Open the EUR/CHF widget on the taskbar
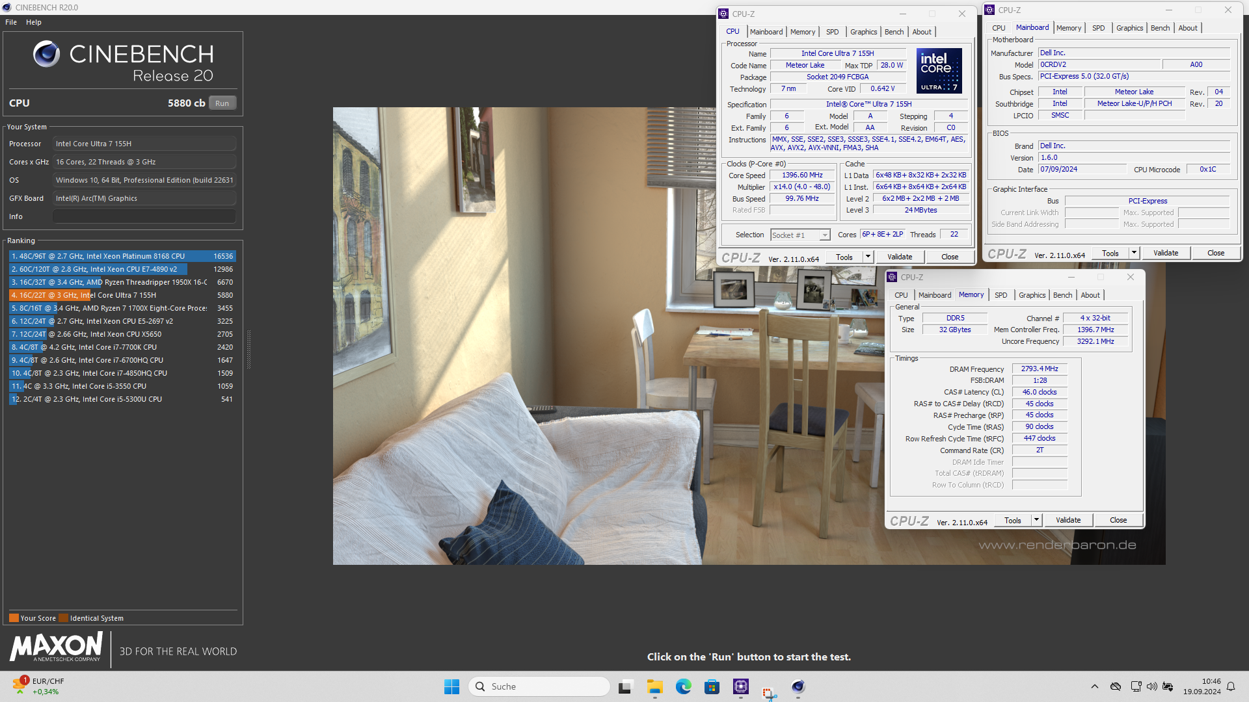 (x=39, y=686)
